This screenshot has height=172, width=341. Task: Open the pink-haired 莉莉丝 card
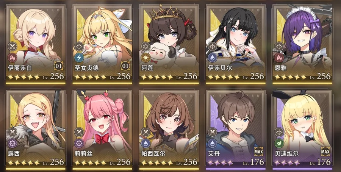point(102,130)
